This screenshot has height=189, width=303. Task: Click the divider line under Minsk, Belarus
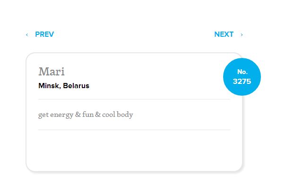point(134,99)
